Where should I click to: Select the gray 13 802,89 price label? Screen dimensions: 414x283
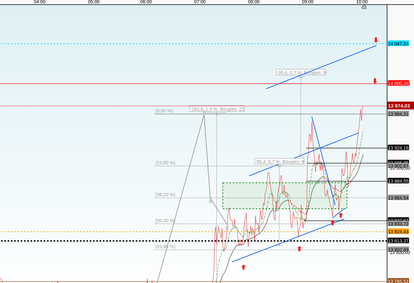coord(398,250)
